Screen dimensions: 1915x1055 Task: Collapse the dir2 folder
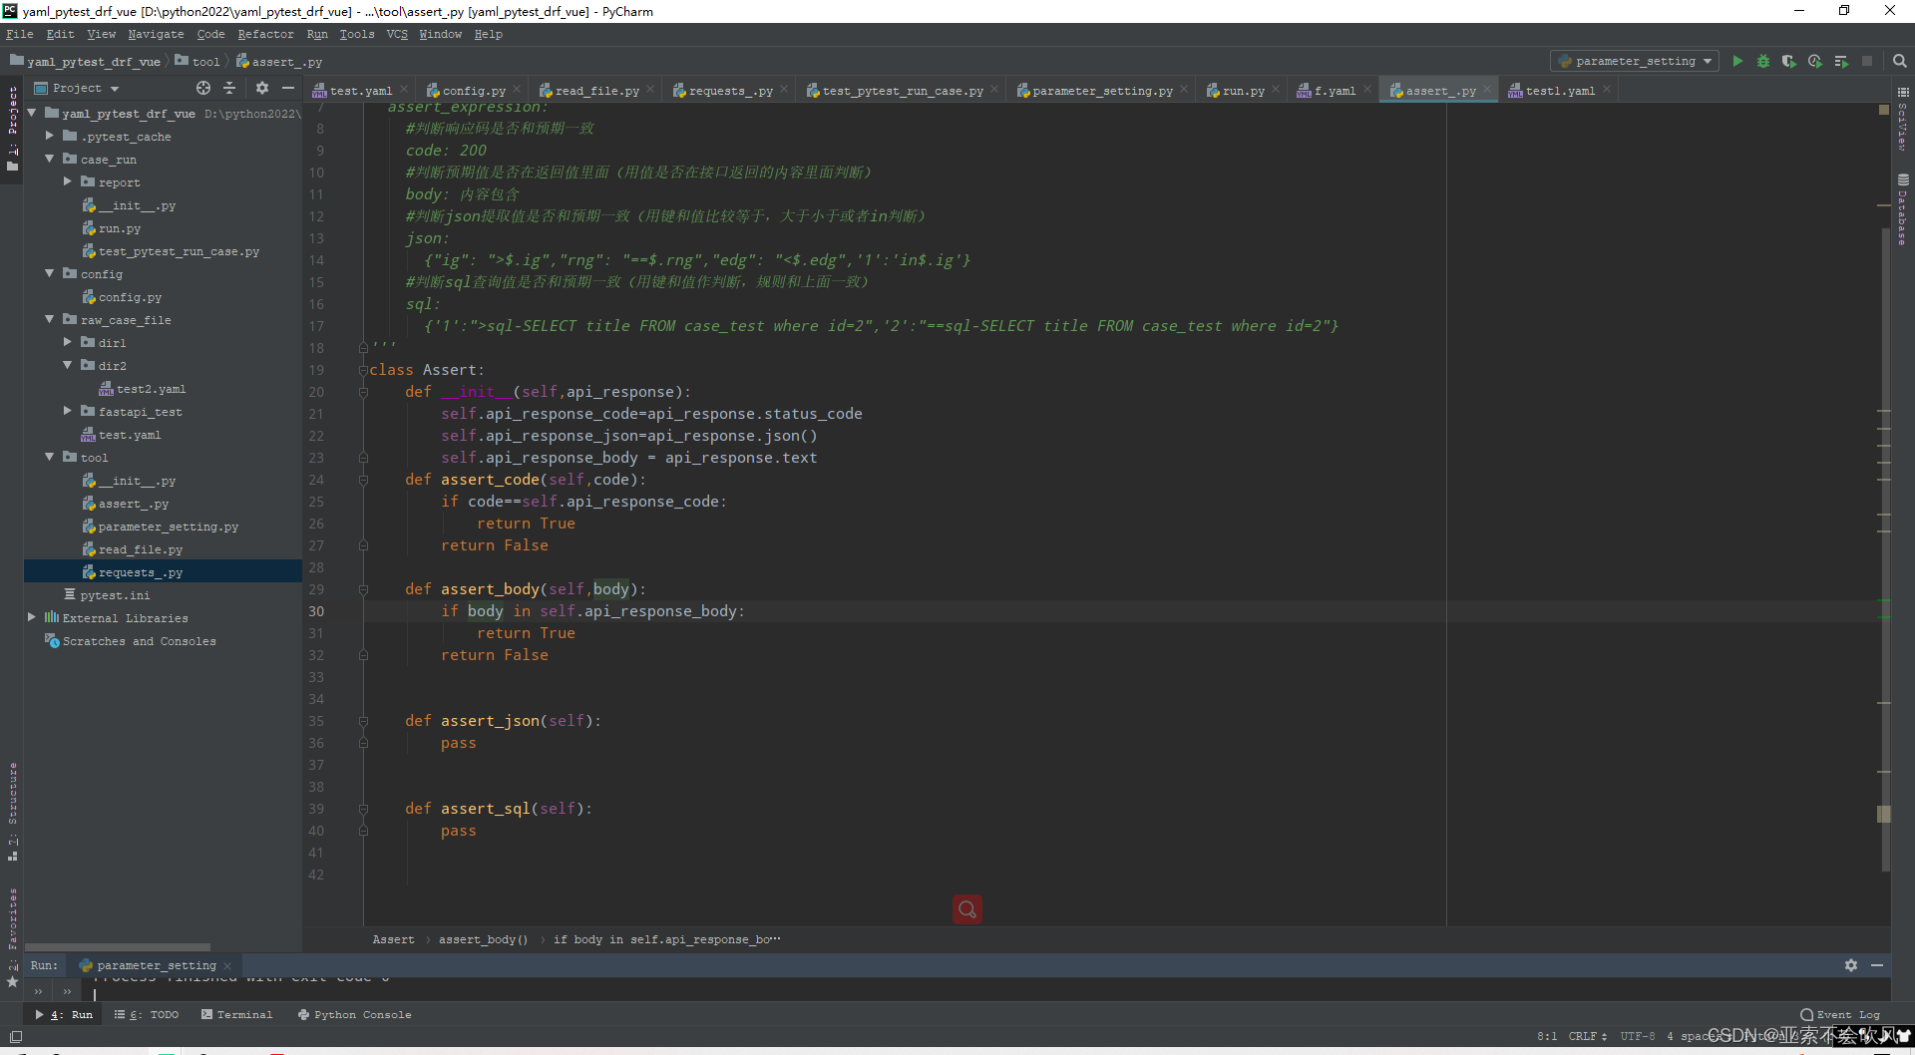click(68, 365)
